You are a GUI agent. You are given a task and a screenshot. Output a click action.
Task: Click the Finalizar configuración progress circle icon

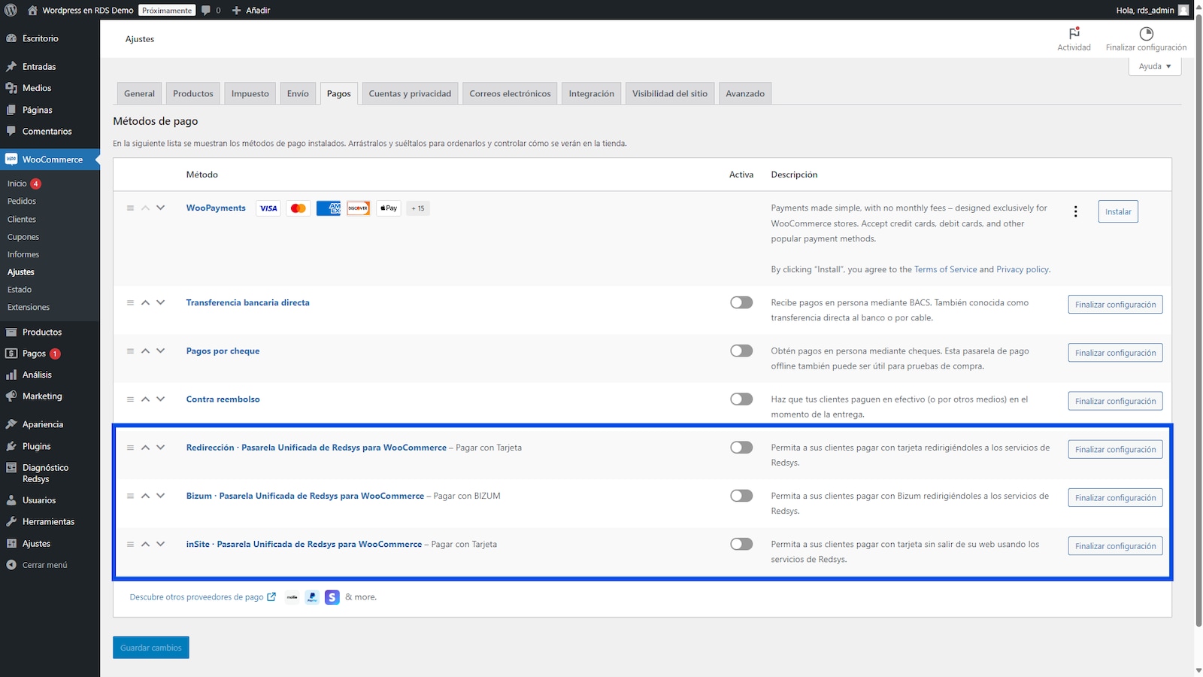(x=1146, y=33)
